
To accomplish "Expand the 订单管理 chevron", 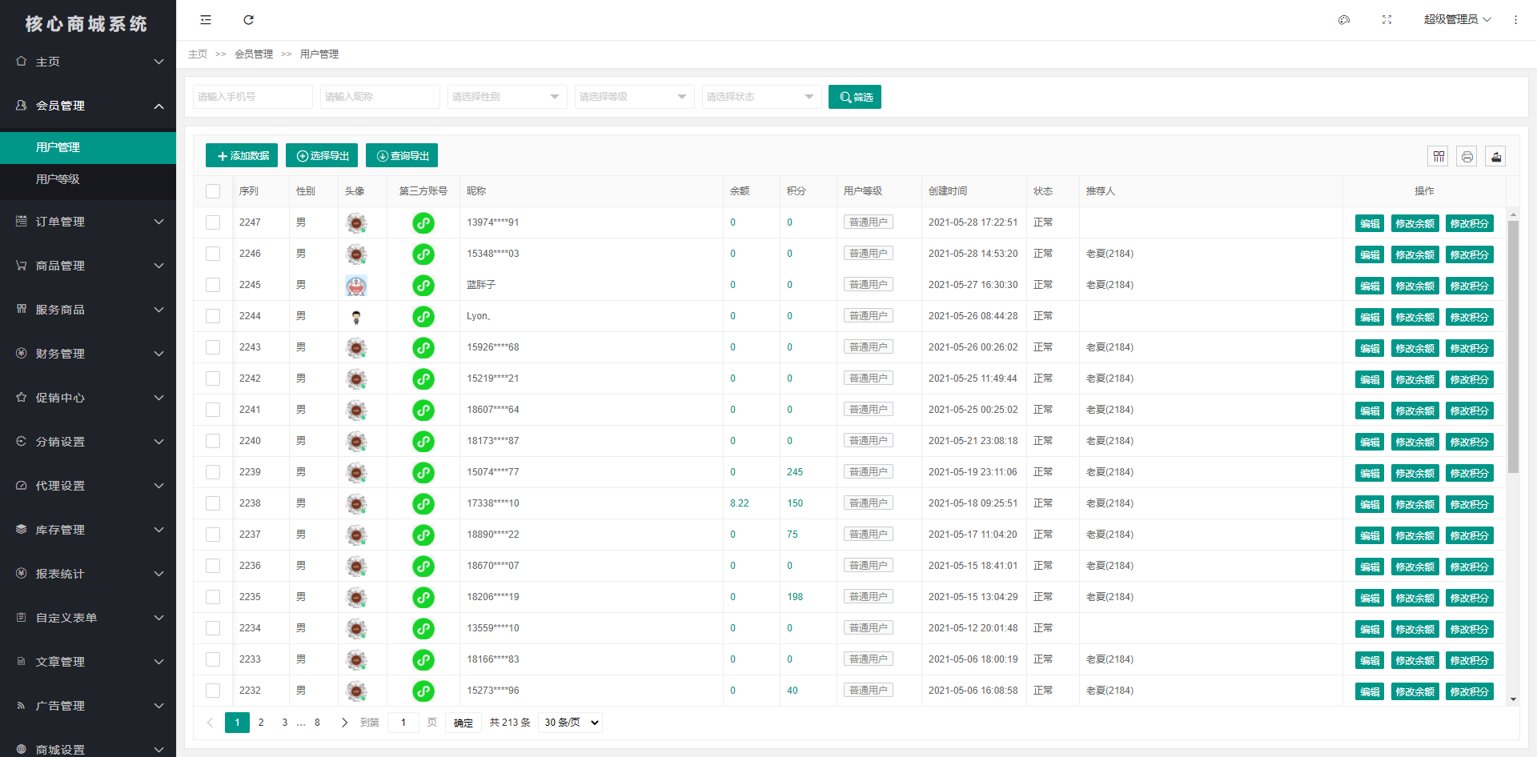I will (159, 222).
